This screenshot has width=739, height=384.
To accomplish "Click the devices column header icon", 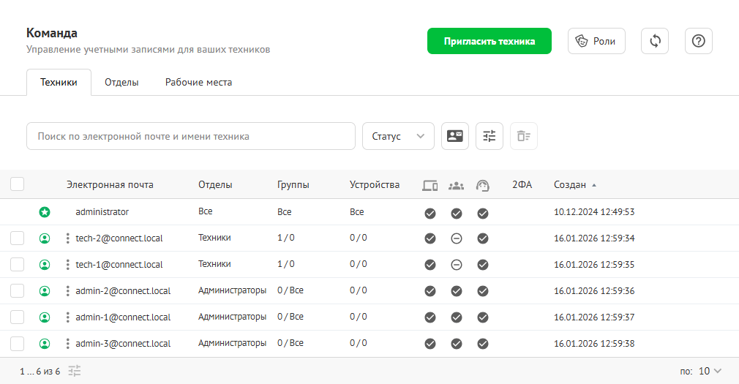I will (429, 186).
